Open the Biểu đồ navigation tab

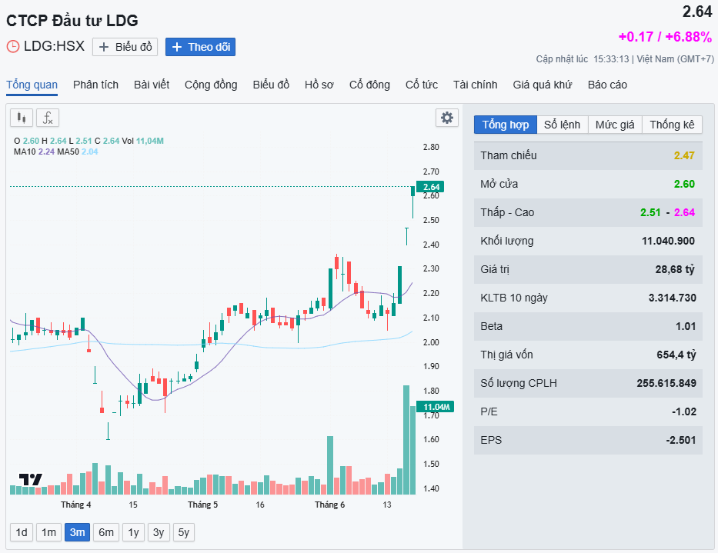[x=271, y=85]
